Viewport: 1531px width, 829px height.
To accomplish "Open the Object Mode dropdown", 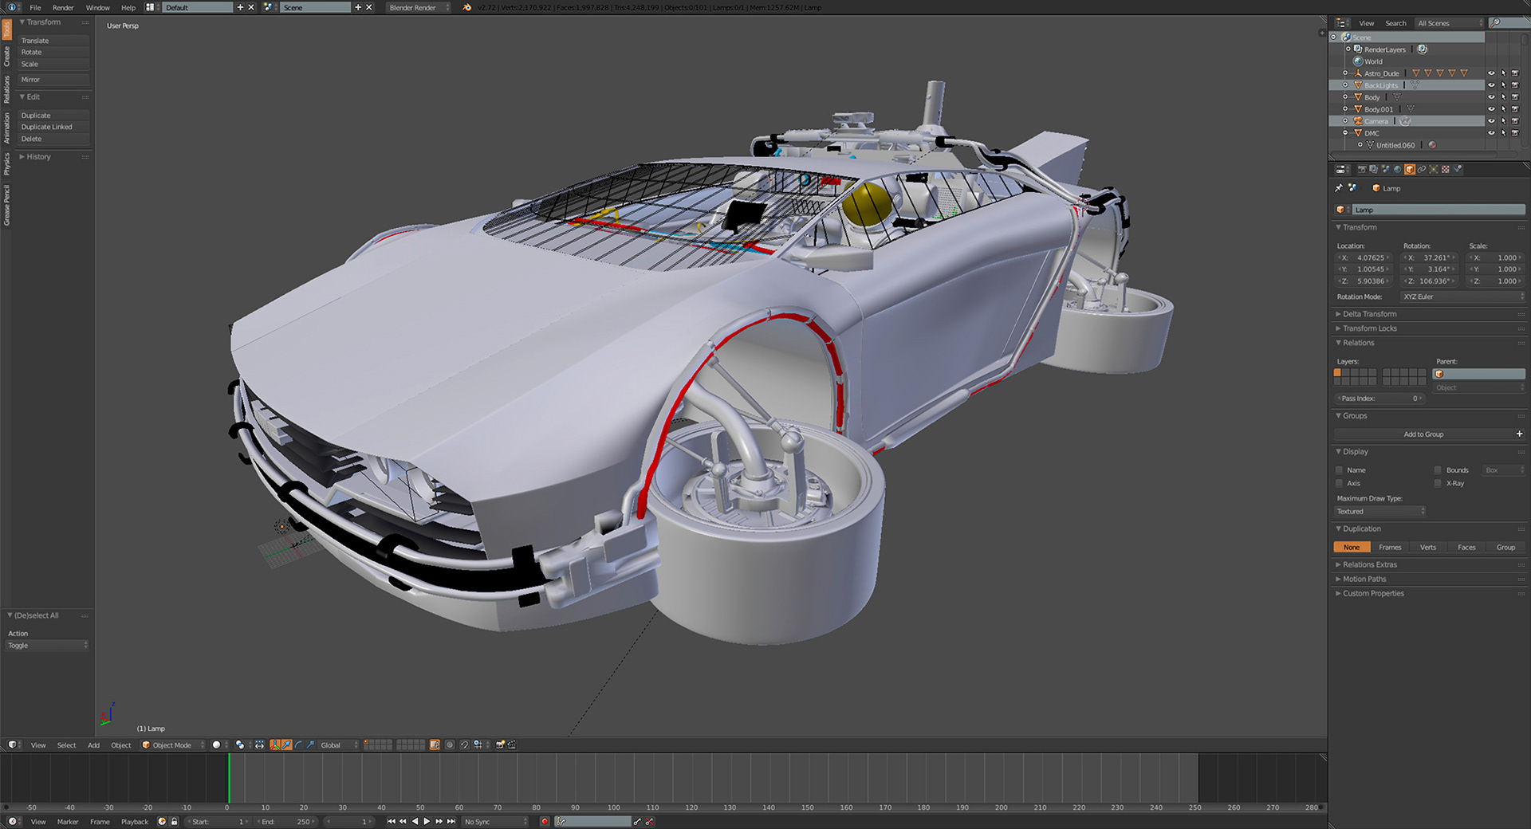I will point(172,745).
